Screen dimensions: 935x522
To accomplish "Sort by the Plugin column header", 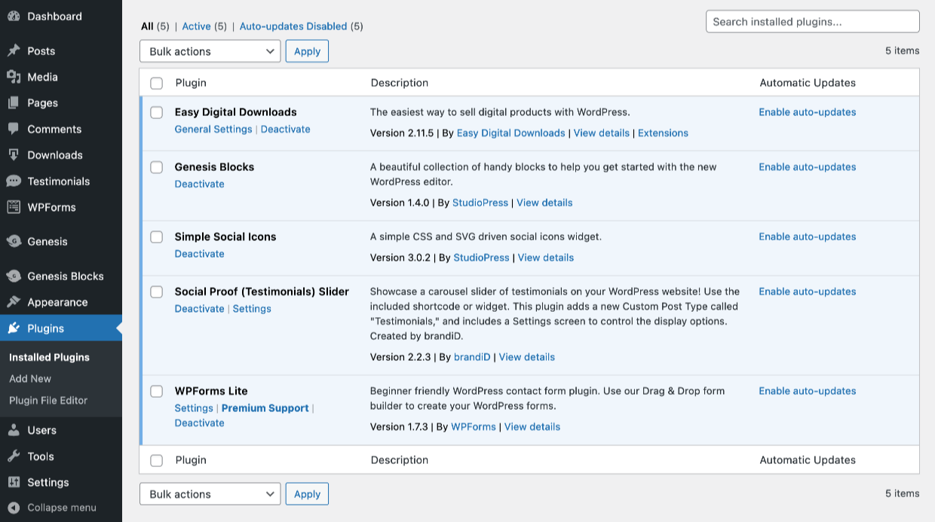I will (x=191, y=83).
